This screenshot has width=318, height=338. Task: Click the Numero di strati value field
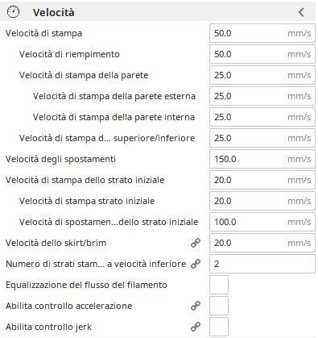click(262, 264)
